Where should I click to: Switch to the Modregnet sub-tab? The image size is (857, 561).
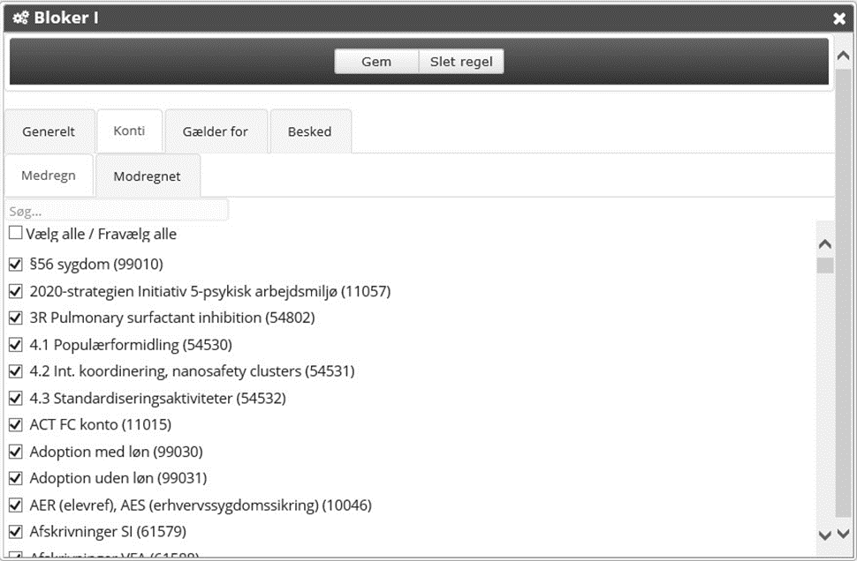(x=147, y=176)
